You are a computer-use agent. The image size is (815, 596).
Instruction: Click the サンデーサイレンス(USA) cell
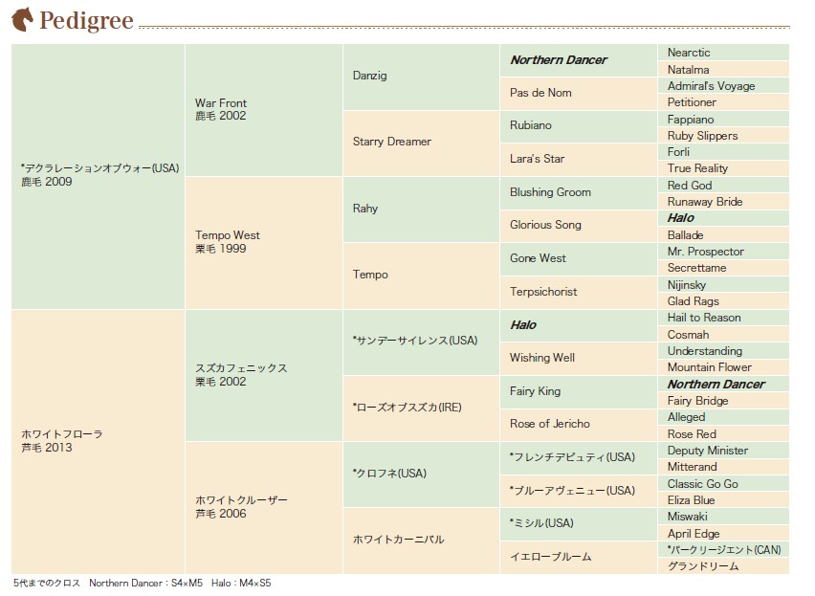(421, 342)
